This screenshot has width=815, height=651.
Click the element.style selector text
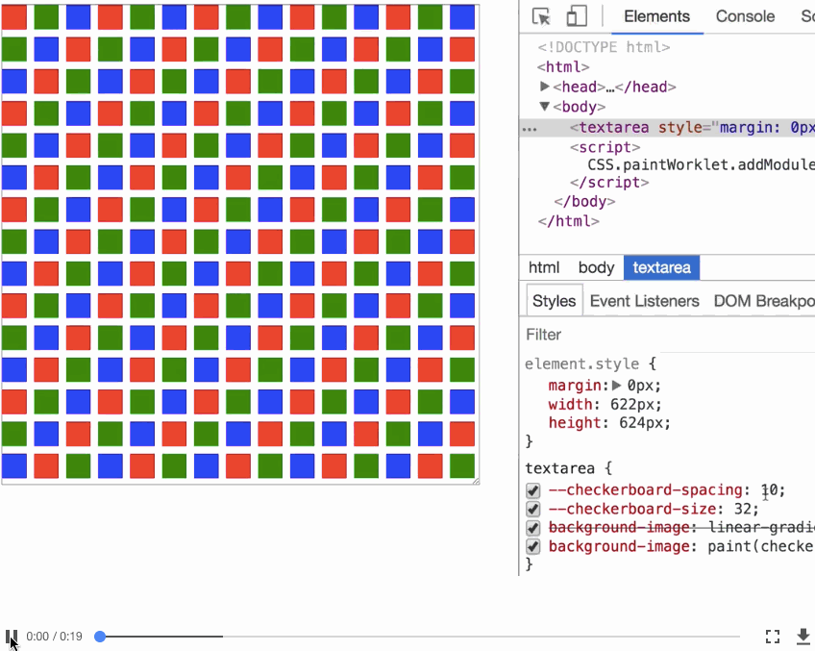pos(582,364)
